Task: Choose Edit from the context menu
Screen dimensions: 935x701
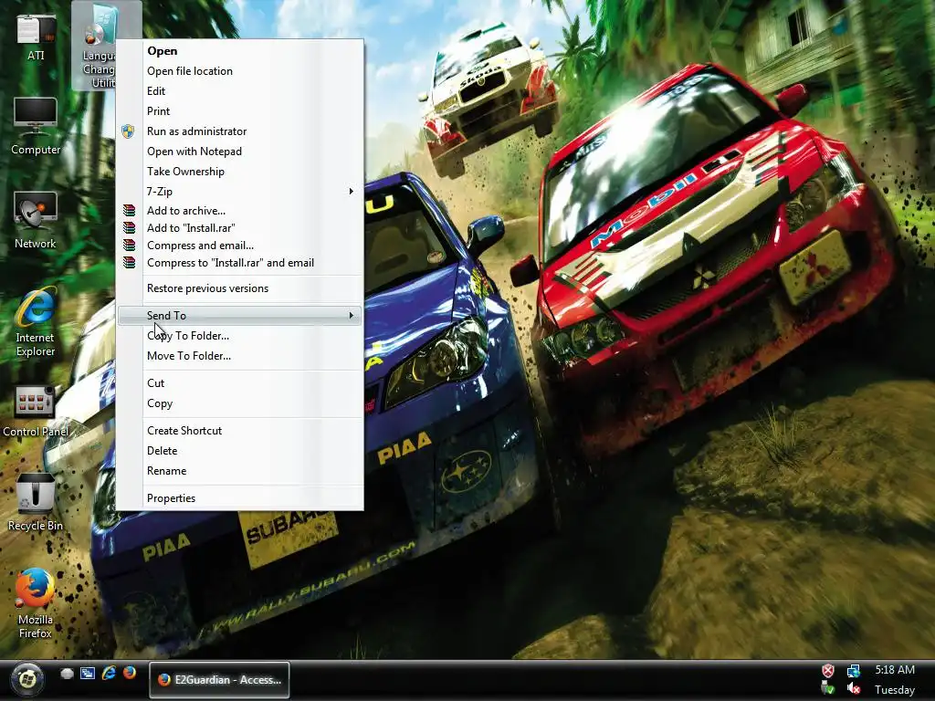Action: coord(240,91)
